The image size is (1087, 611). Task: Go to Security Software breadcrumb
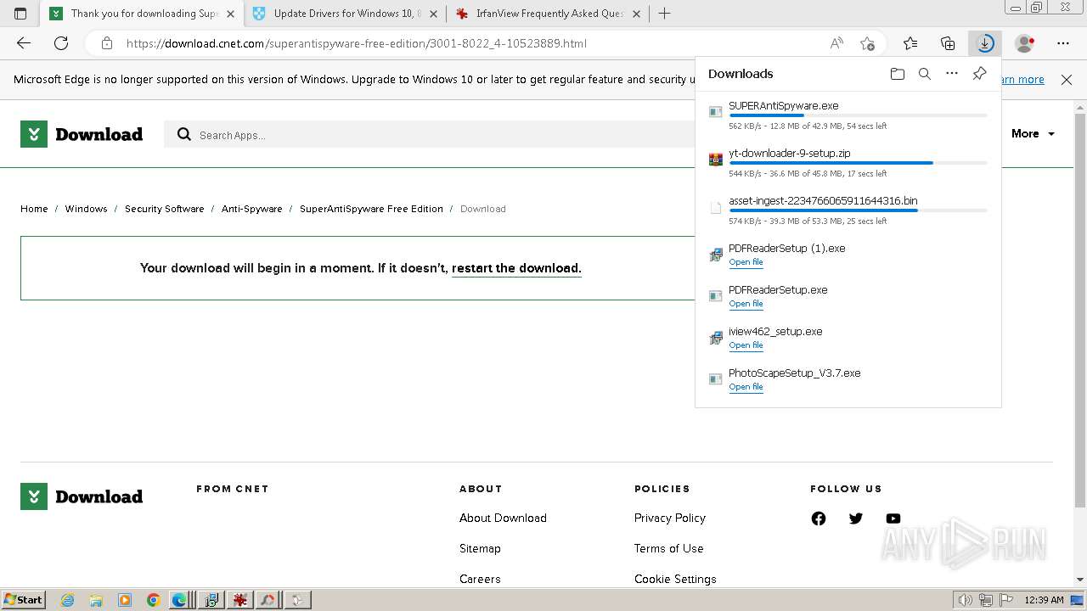[164, 209]
